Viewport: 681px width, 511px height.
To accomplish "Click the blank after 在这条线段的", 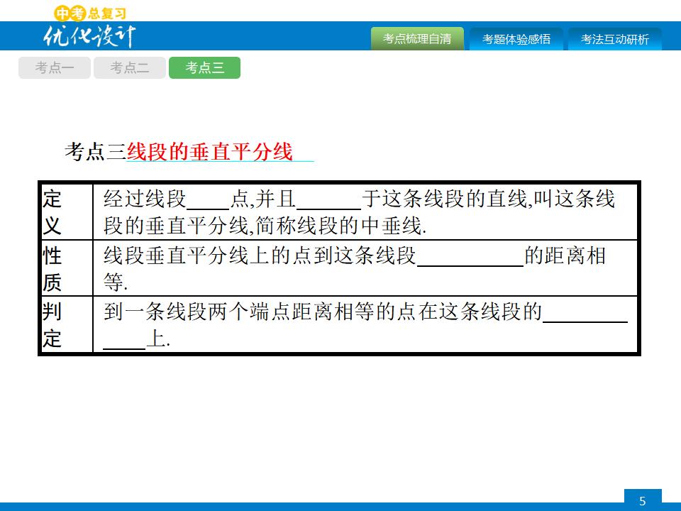I will (585, 313).
